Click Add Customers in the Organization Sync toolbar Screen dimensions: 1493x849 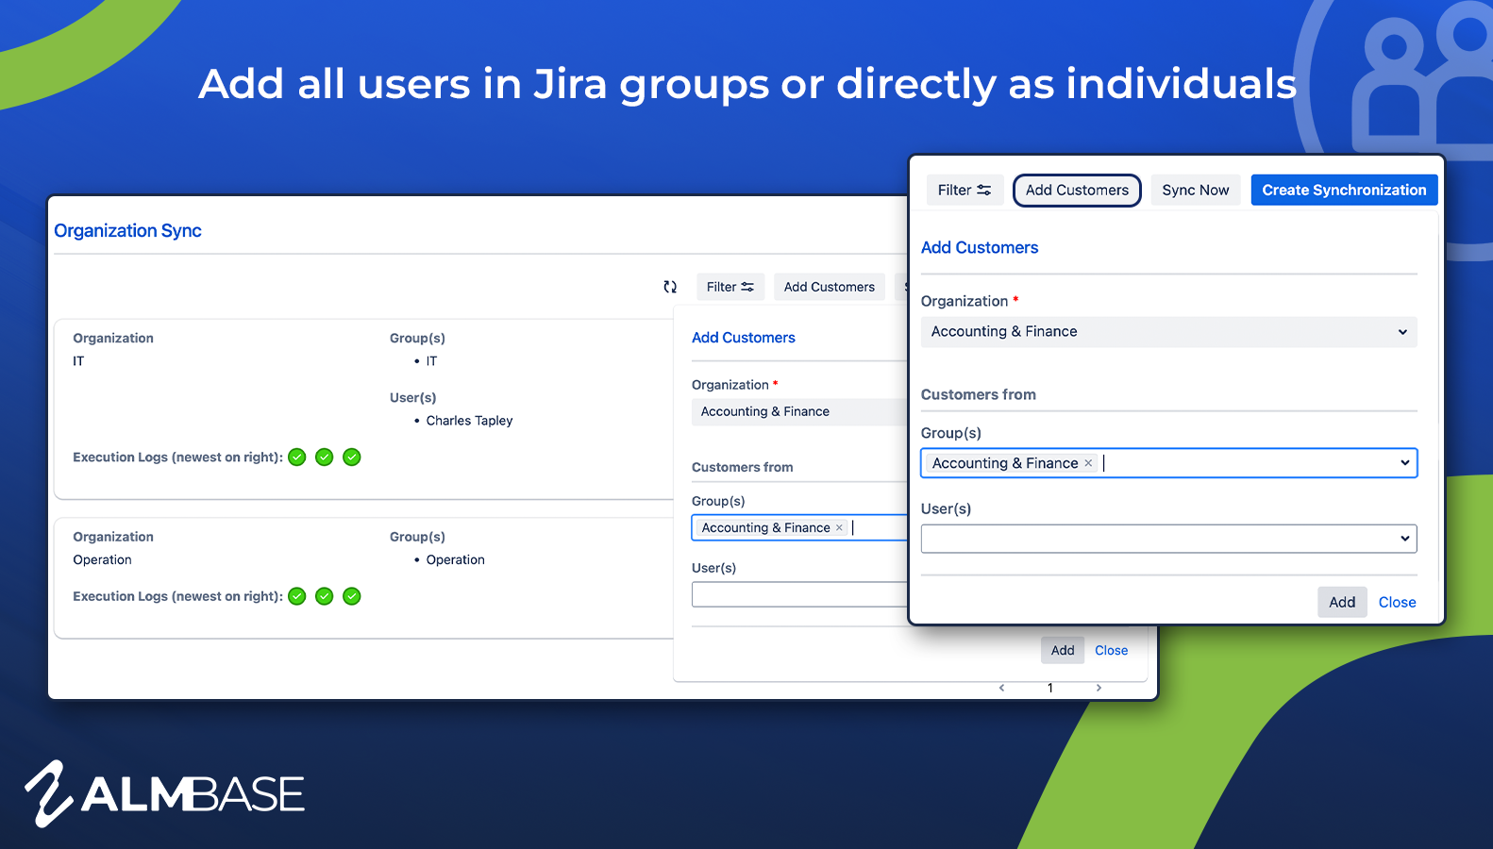point(830,287)
